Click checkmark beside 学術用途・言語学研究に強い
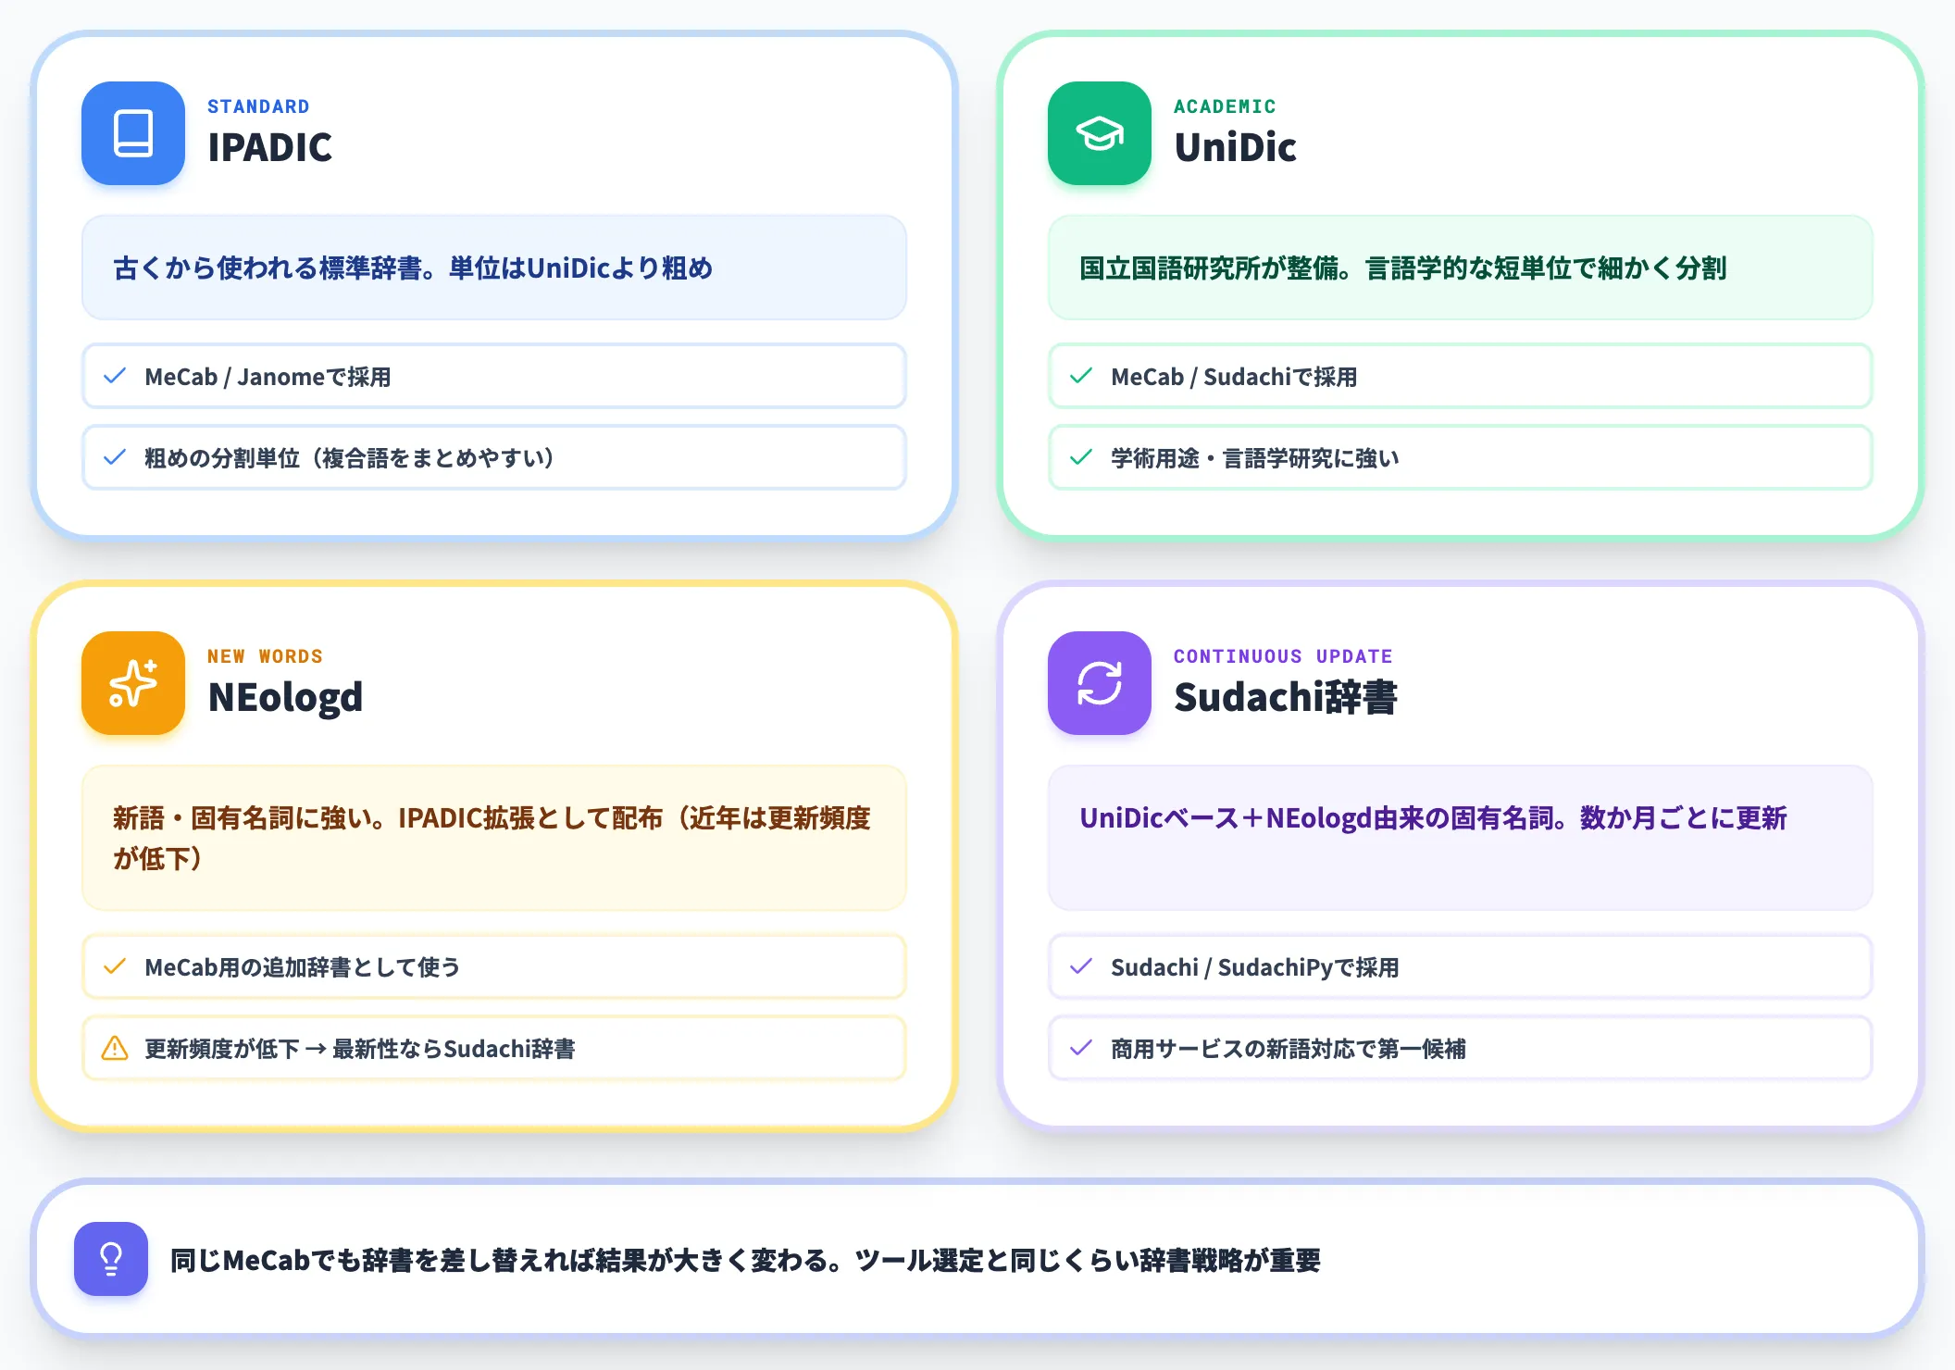The image size is (1955, 1370). tap(1081, 457)
